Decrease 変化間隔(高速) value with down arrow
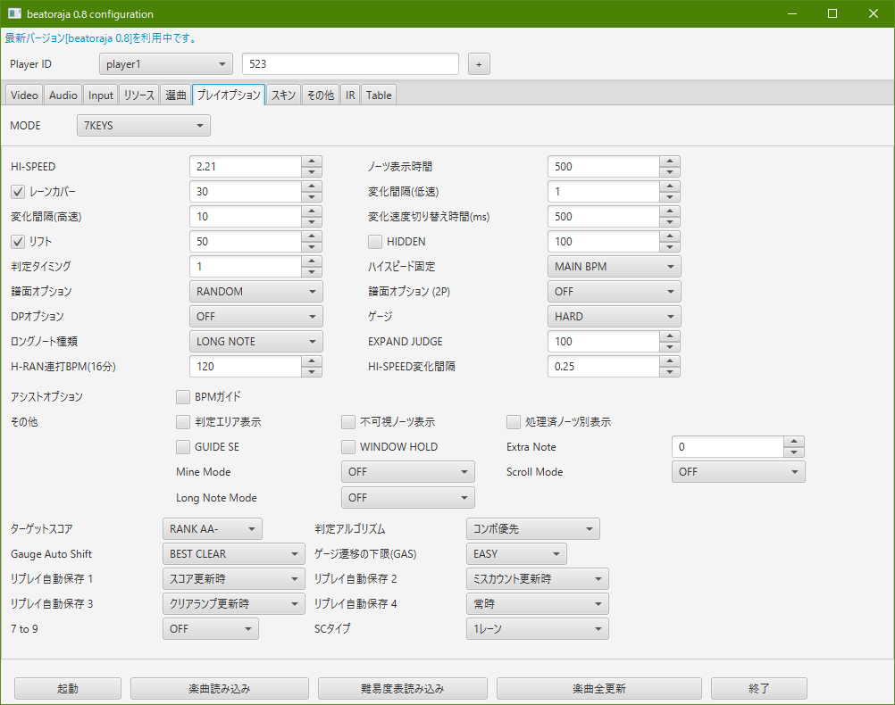 pos(312,222)
